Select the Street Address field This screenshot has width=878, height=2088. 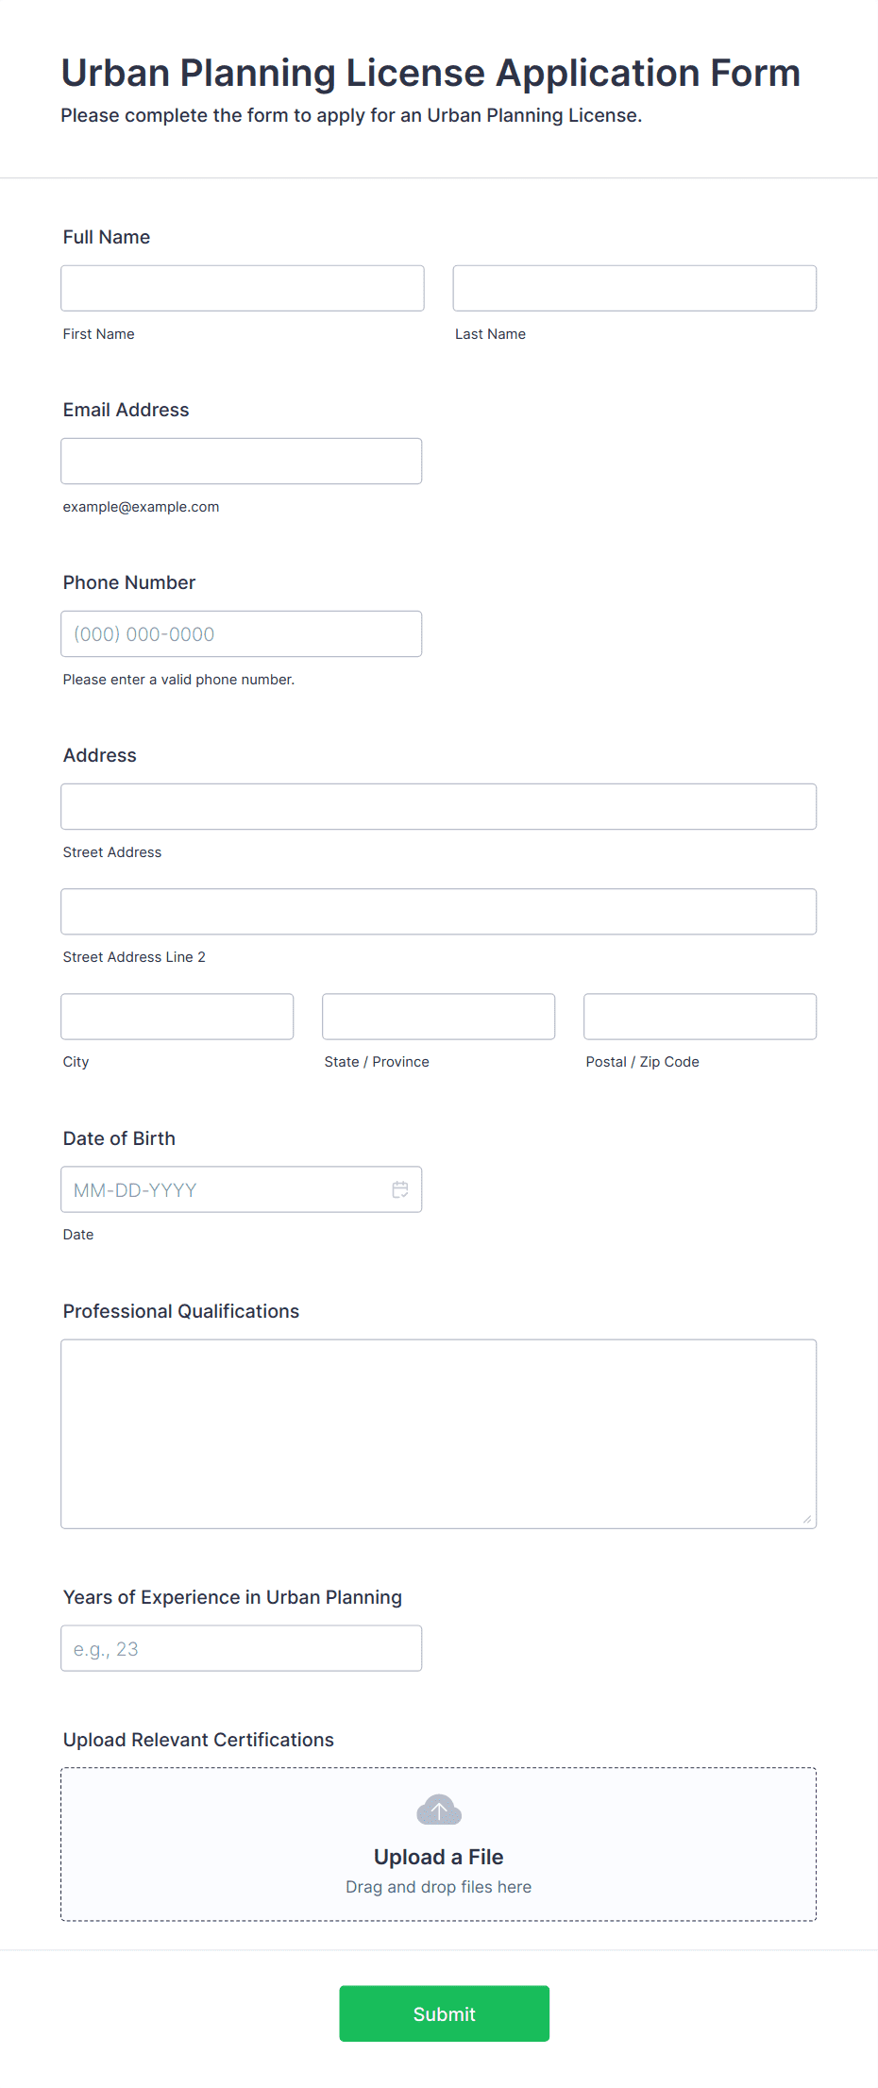point(439,806)
